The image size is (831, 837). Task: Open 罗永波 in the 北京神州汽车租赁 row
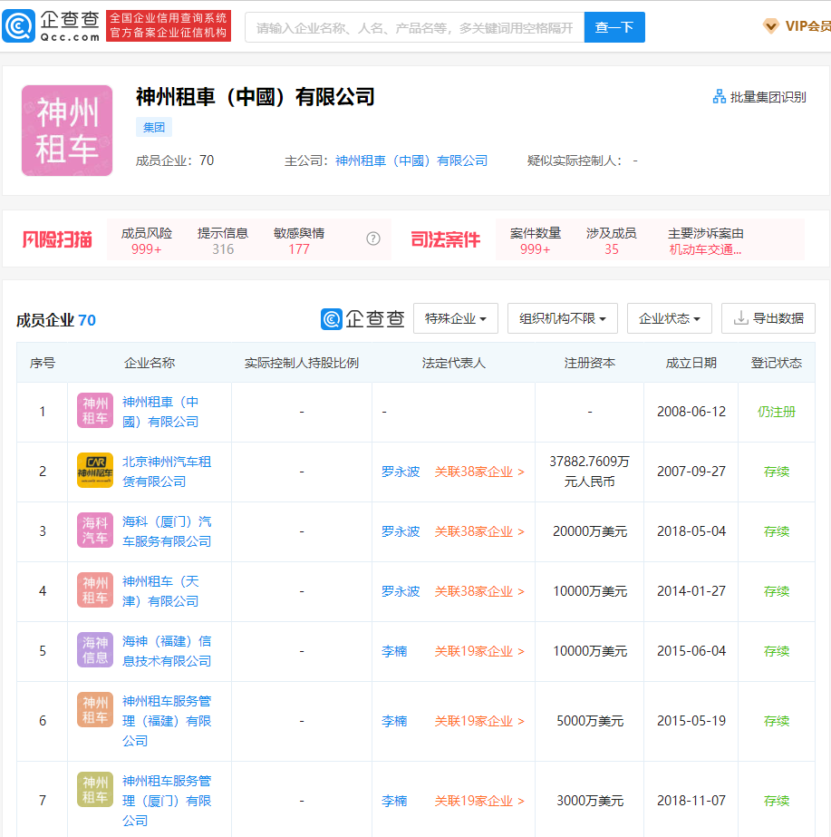(x=401, y=472)
